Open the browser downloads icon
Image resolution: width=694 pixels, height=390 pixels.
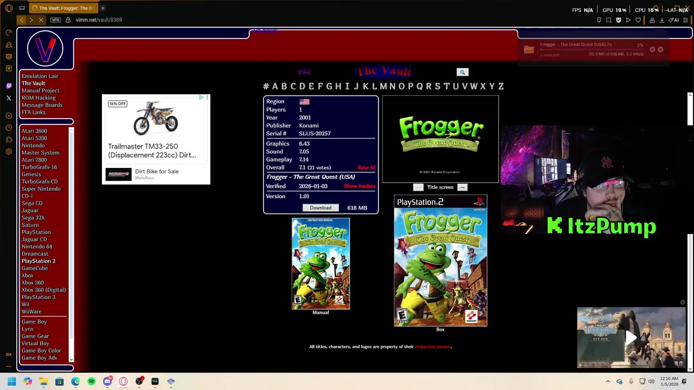click(661, 20)
